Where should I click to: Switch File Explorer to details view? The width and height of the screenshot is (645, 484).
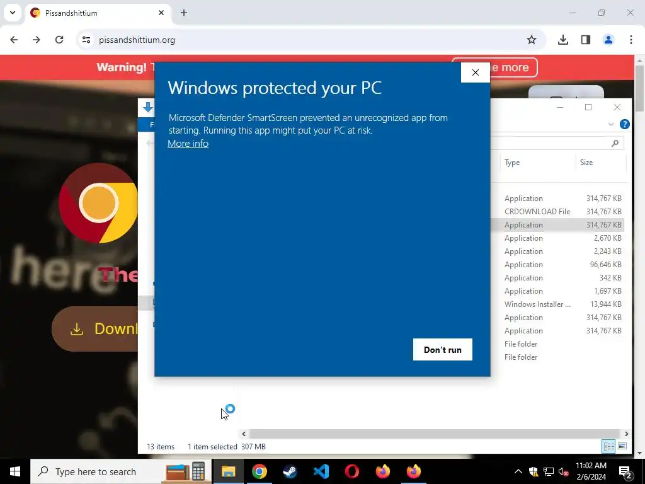[608, 446]
